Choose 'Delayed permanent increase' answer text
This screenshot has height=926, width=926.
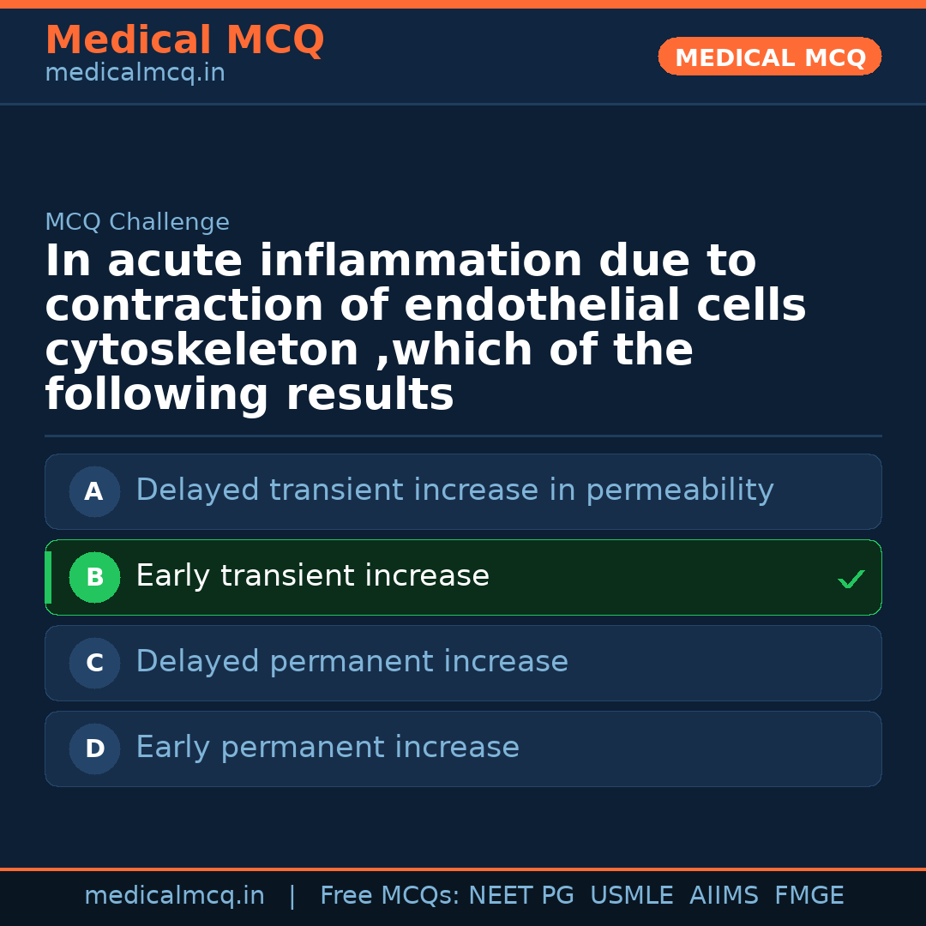(x=352, y=662)
